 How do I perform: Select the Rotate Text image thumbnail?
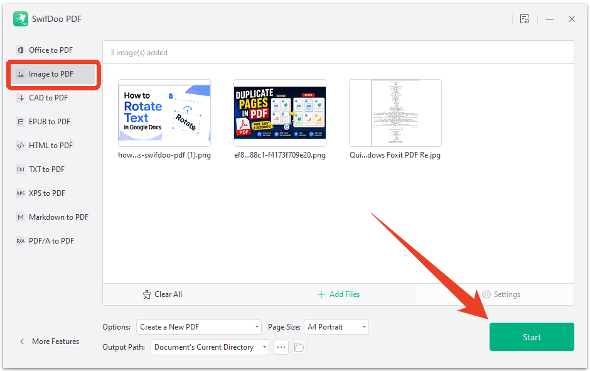(164, 113)
